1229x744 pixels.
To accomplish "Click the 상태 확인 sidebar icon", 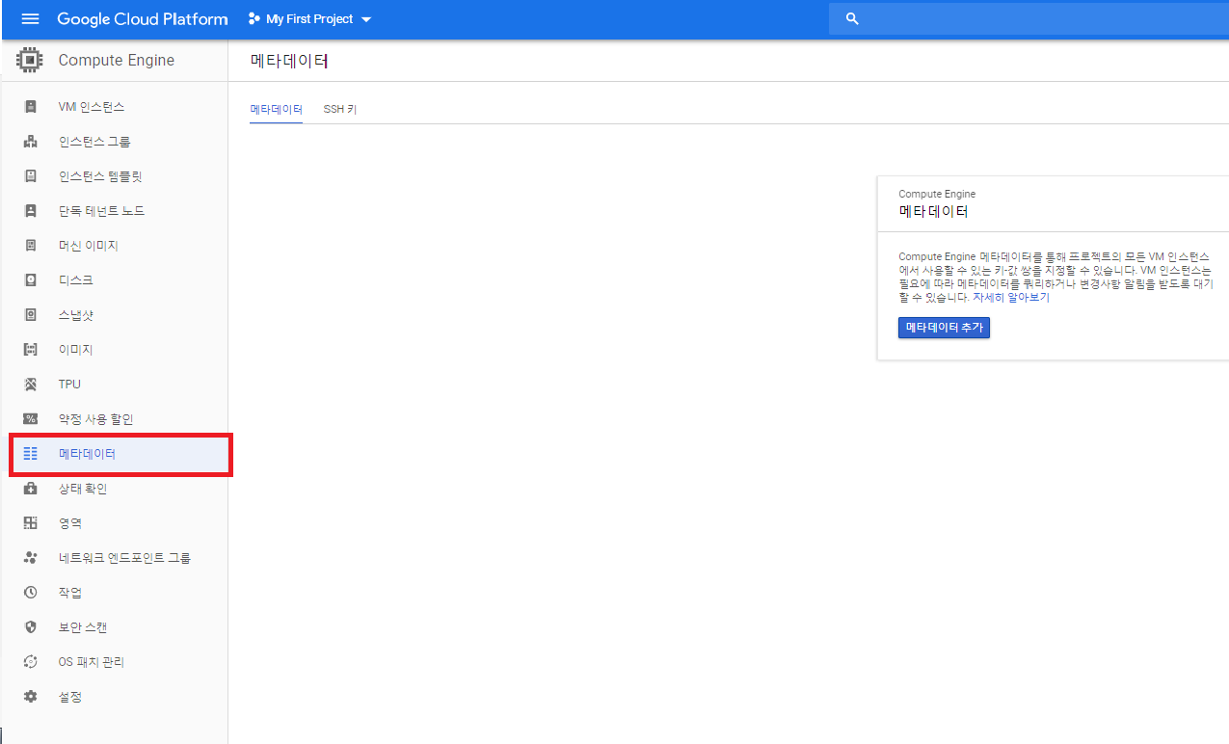I will 30,489.
